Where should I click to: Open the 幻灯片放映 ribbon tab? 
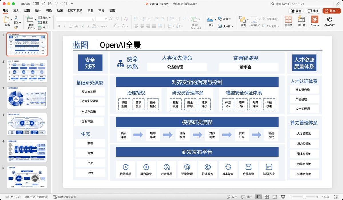tap(75, 11)
